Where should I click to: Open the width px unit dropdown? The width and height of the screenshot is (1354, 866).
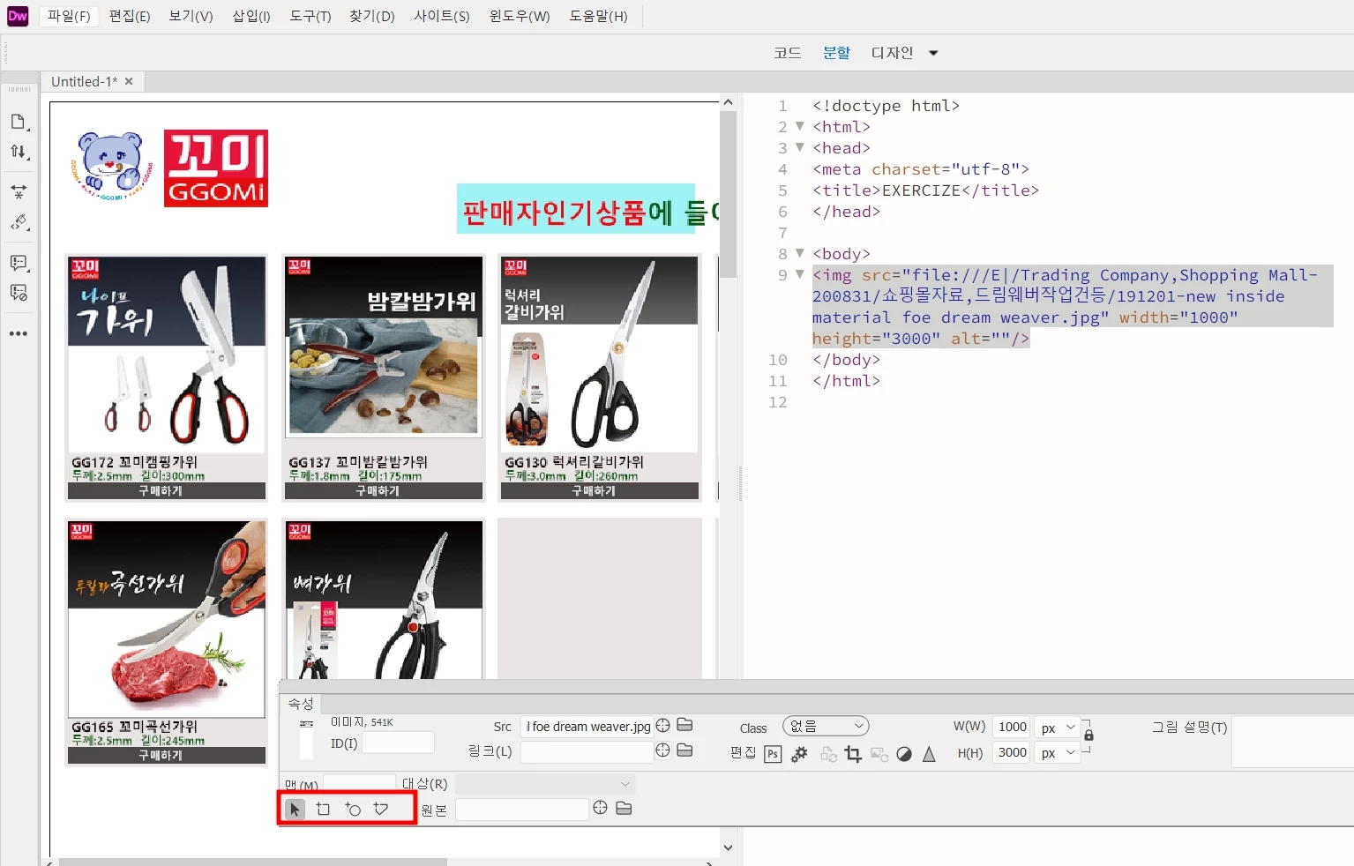pyautogui.click(x=1058, y=728)
